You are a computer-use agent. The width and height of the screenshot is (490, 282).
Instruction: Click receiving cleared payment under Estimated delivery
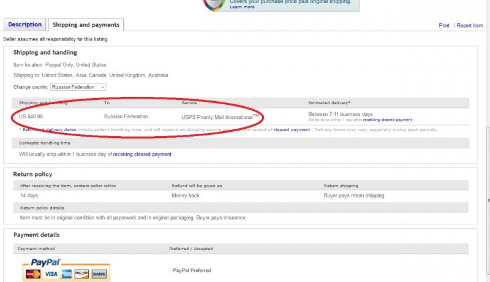388,120
